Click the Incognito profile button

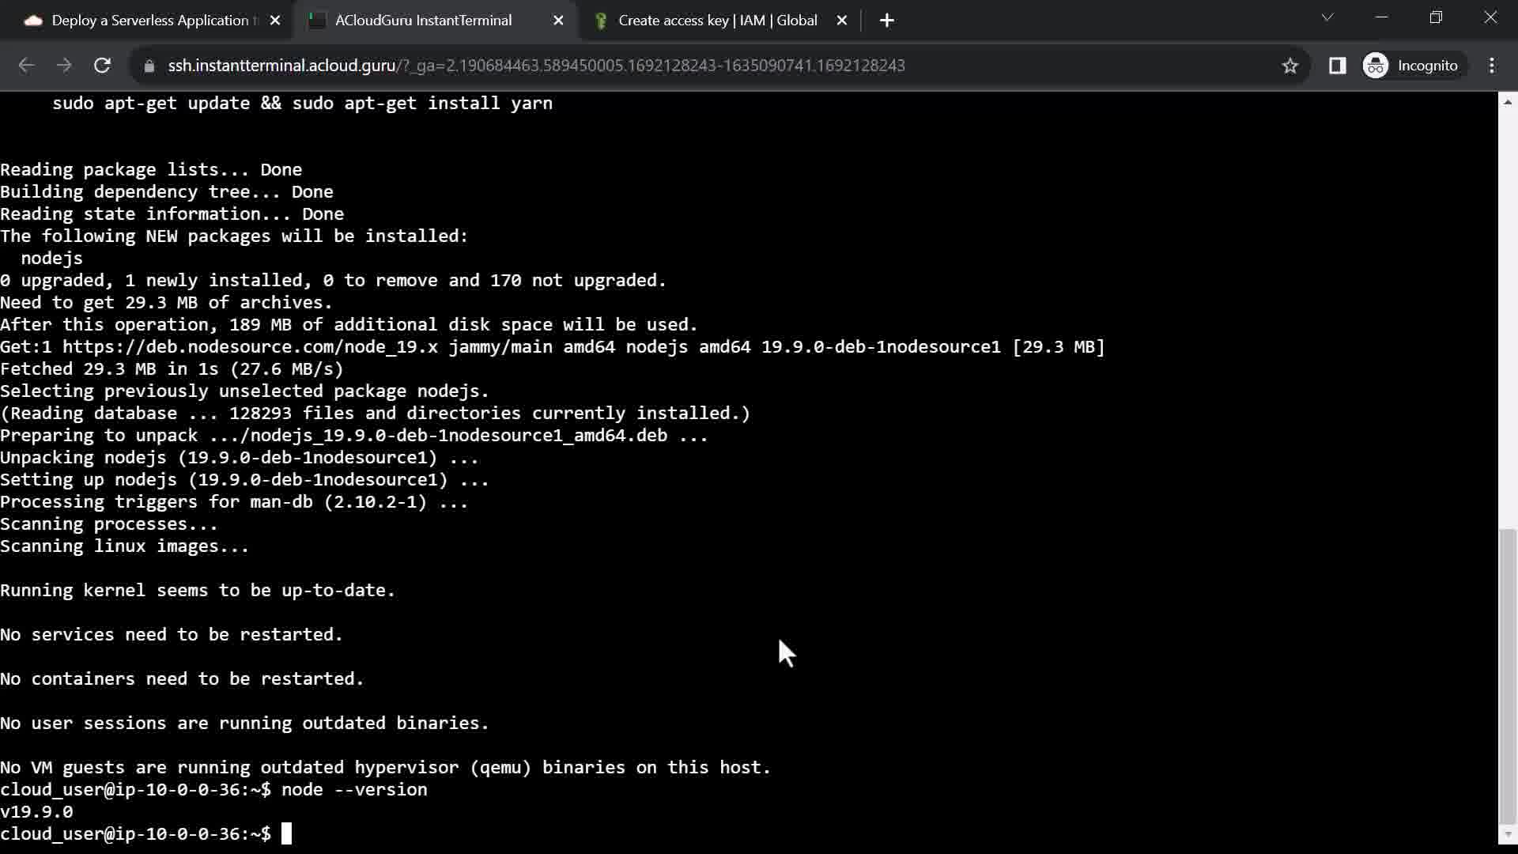coord(1411,66)
